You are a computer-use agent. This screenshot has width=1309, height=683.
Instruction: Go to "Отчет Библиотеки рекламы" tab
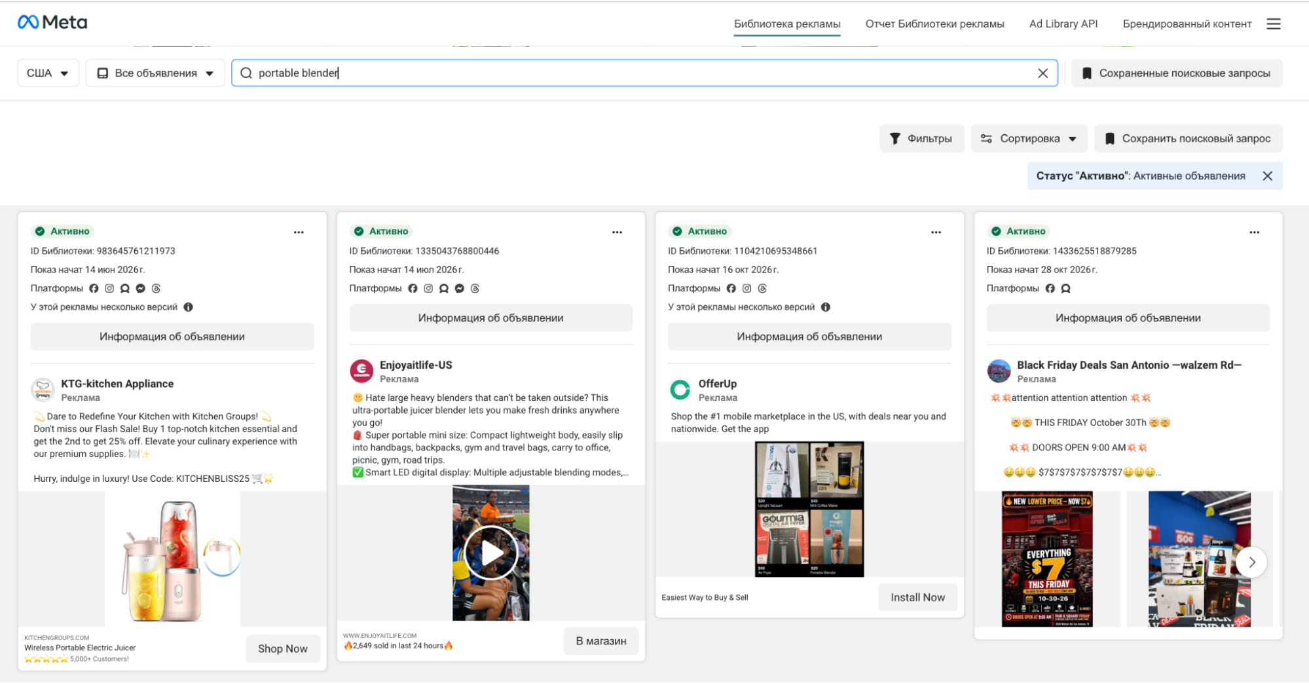pos(934,24)
